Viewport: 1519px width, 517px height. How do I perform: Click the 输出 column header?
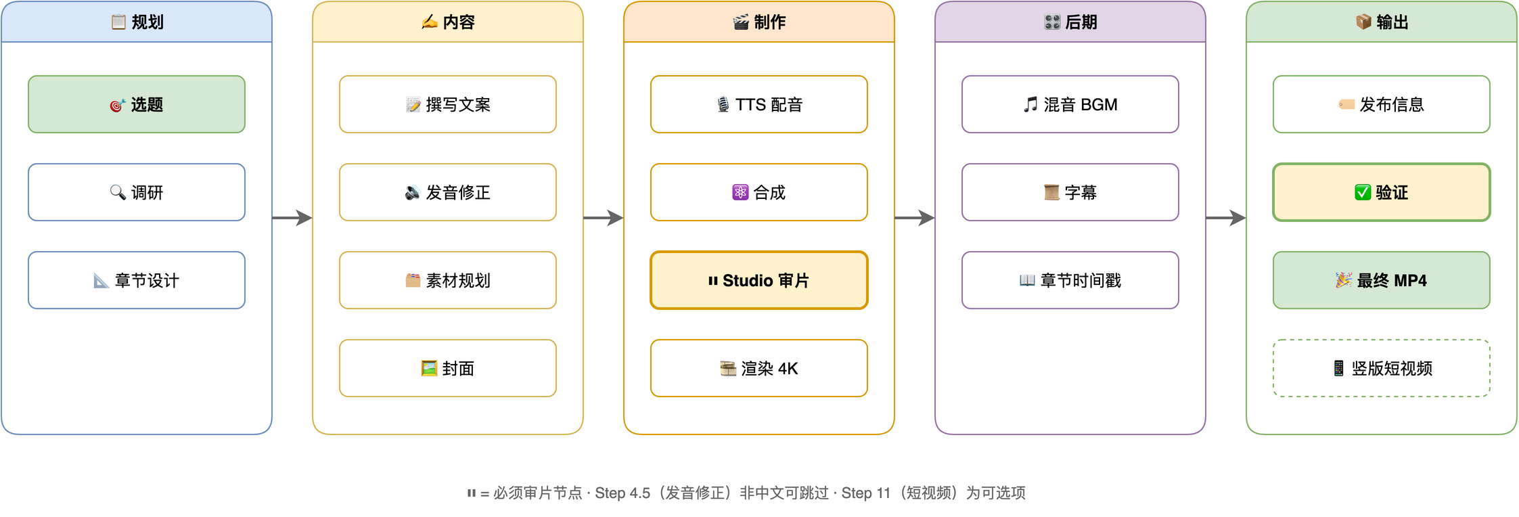(x=1382, y=22)
